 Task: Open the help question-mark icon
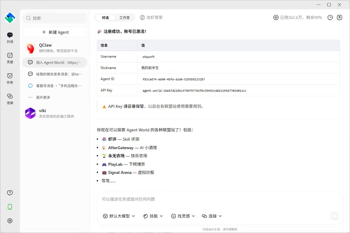click(10, 193)
